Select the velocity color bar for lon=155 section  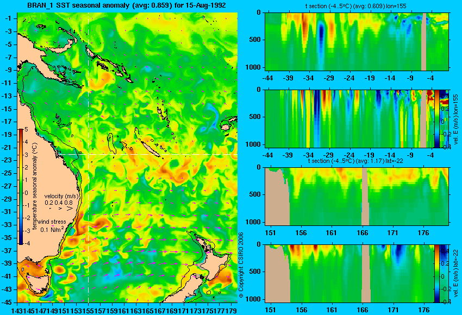(437, 118)
